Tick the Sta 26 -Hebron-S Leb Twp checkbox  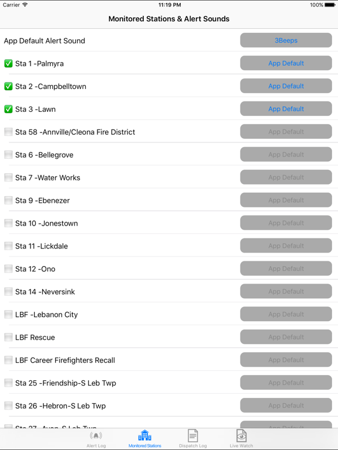click(8, 406)
